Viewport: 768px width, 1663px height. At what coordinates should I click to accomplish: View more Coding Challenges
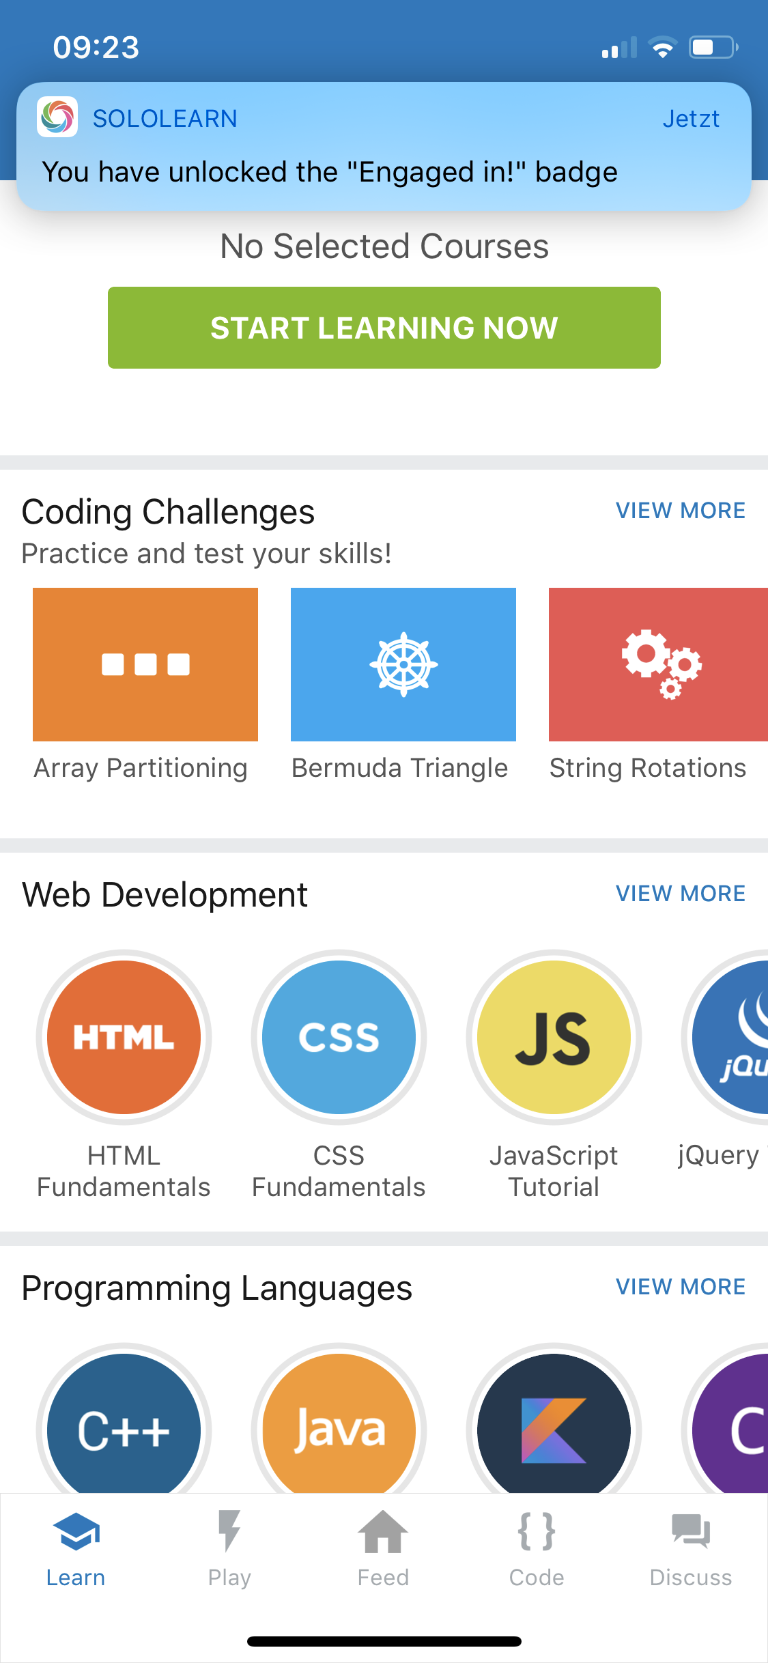click(680, 511)
